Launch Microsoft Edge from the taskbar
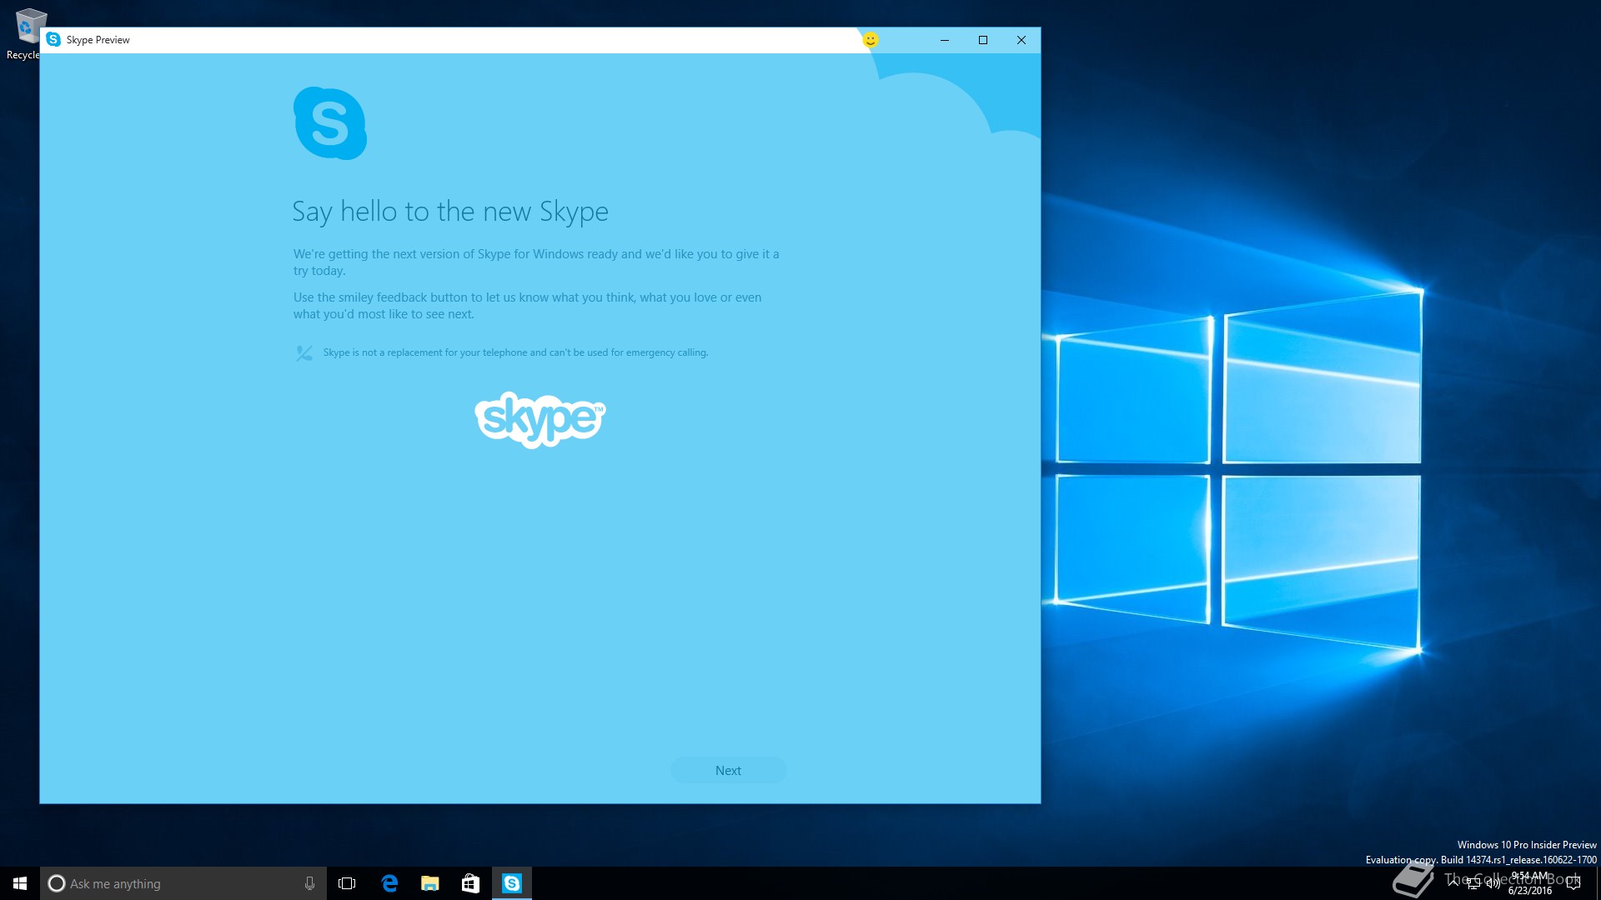The image size is (1601, 900). (x=389, y=883)
